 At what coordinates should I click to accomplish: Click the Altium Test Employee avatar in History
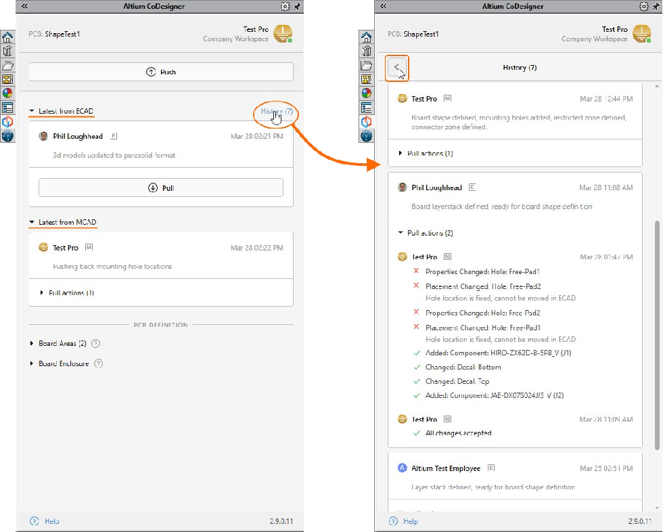tap(402, 468)
